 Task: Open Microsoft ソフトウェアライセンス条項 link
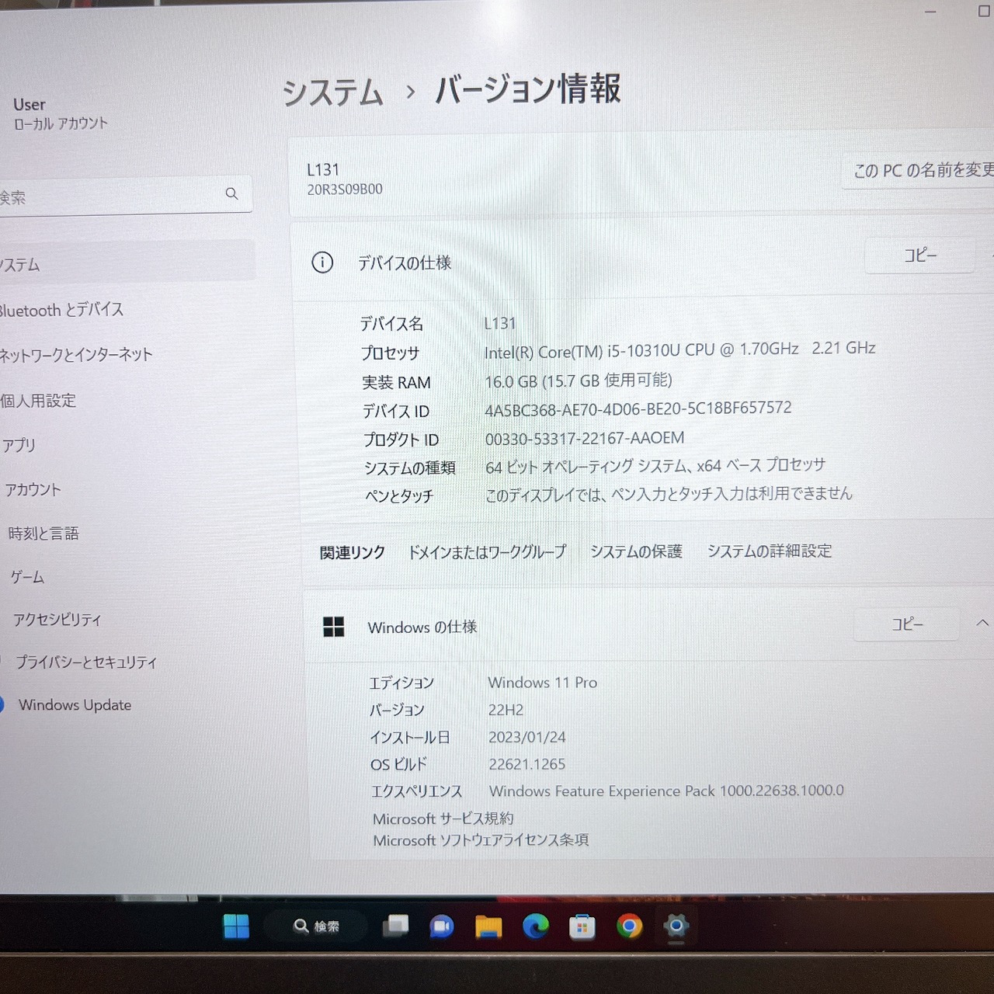(481, 840)
